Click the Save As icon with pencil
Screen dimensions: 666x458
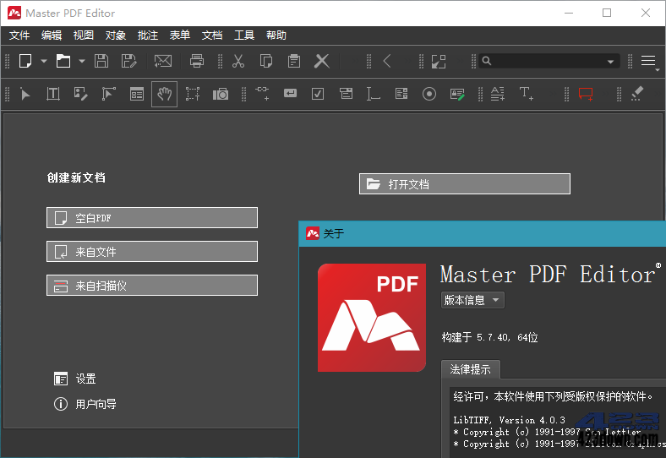pos(128,61)
